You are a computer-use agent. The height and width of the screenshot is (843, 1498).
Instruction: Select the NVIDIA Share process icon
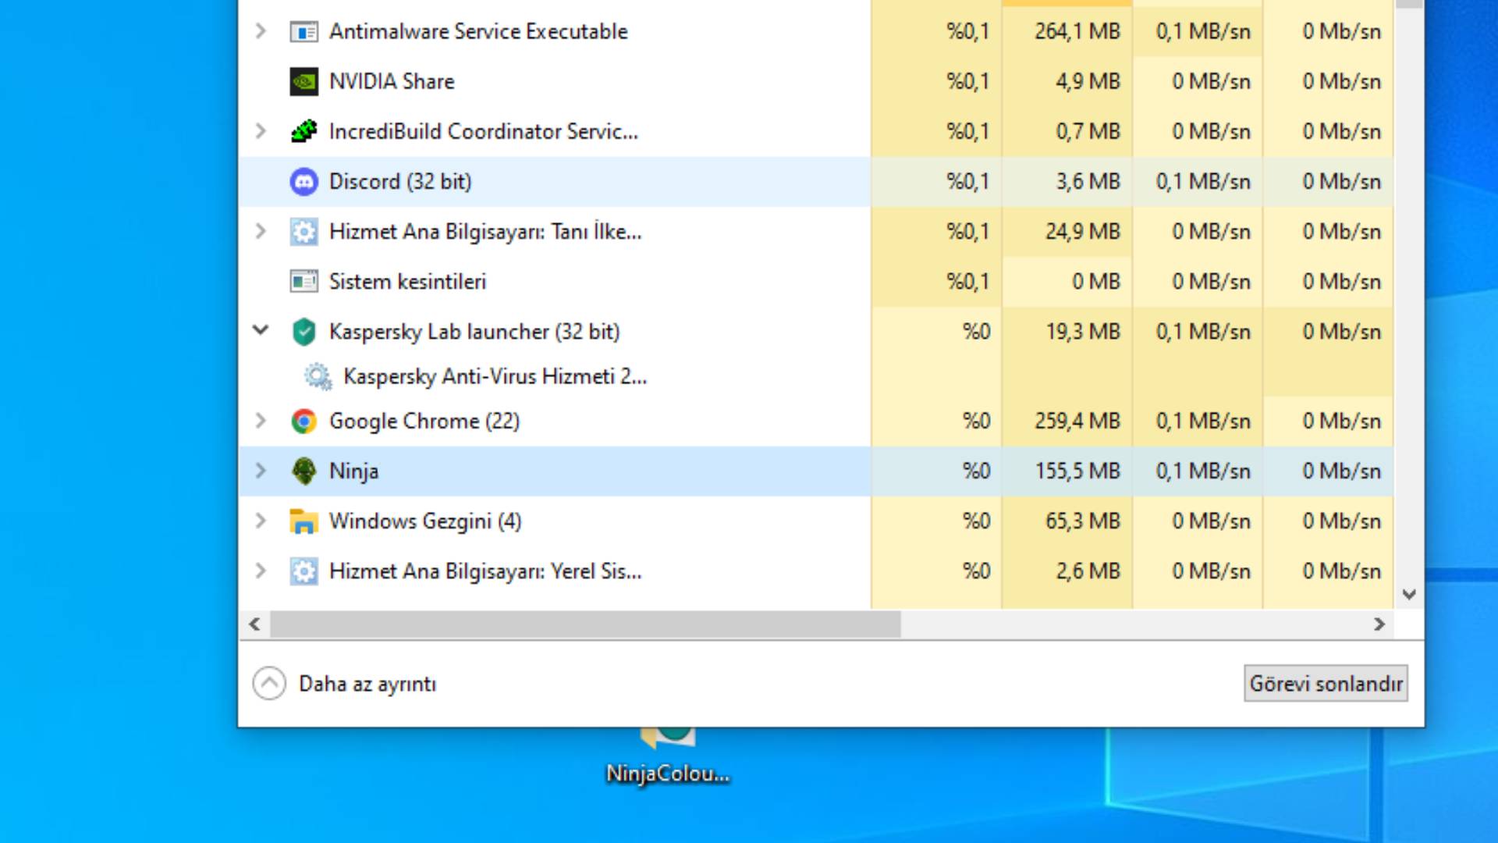304,82
